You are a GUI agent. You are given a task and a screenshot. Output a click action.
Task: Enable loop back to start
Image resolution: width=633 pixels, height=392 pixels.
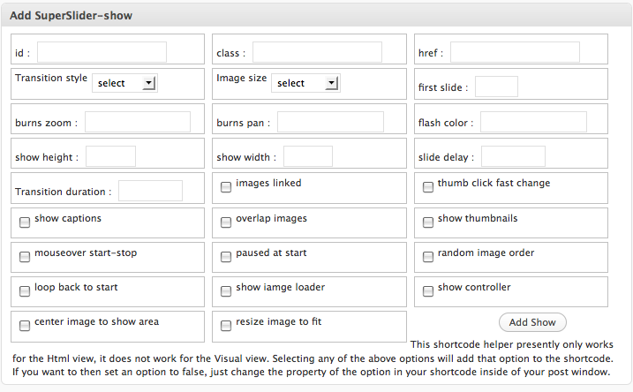25,291
